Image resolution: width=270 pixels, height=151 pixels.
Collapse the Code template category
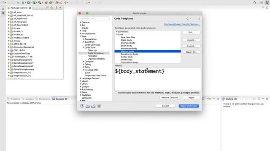(117, 34)
